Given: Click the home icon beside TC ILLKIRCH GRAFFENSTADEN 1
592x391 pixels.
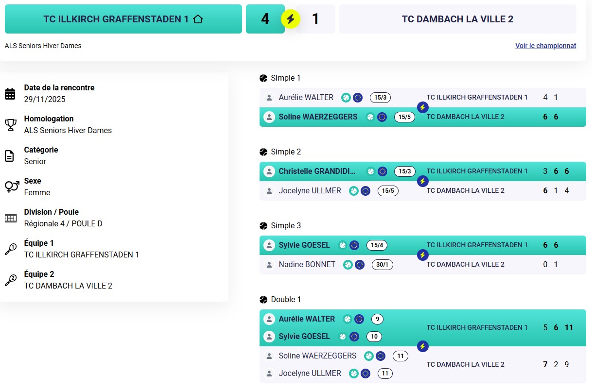Looking at the screenshot, I should coord(197,19).
